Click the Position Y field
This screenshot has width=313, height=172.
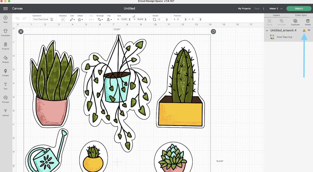195,20
